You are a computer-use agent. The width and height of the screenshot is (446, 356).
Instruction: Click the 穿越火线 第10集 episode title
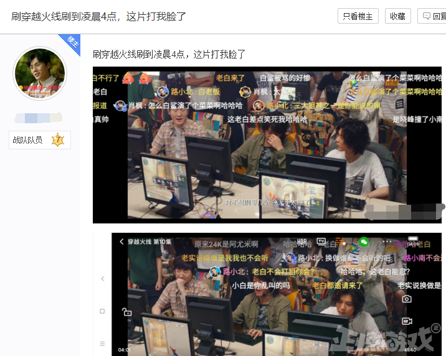[x=149, y=241]
